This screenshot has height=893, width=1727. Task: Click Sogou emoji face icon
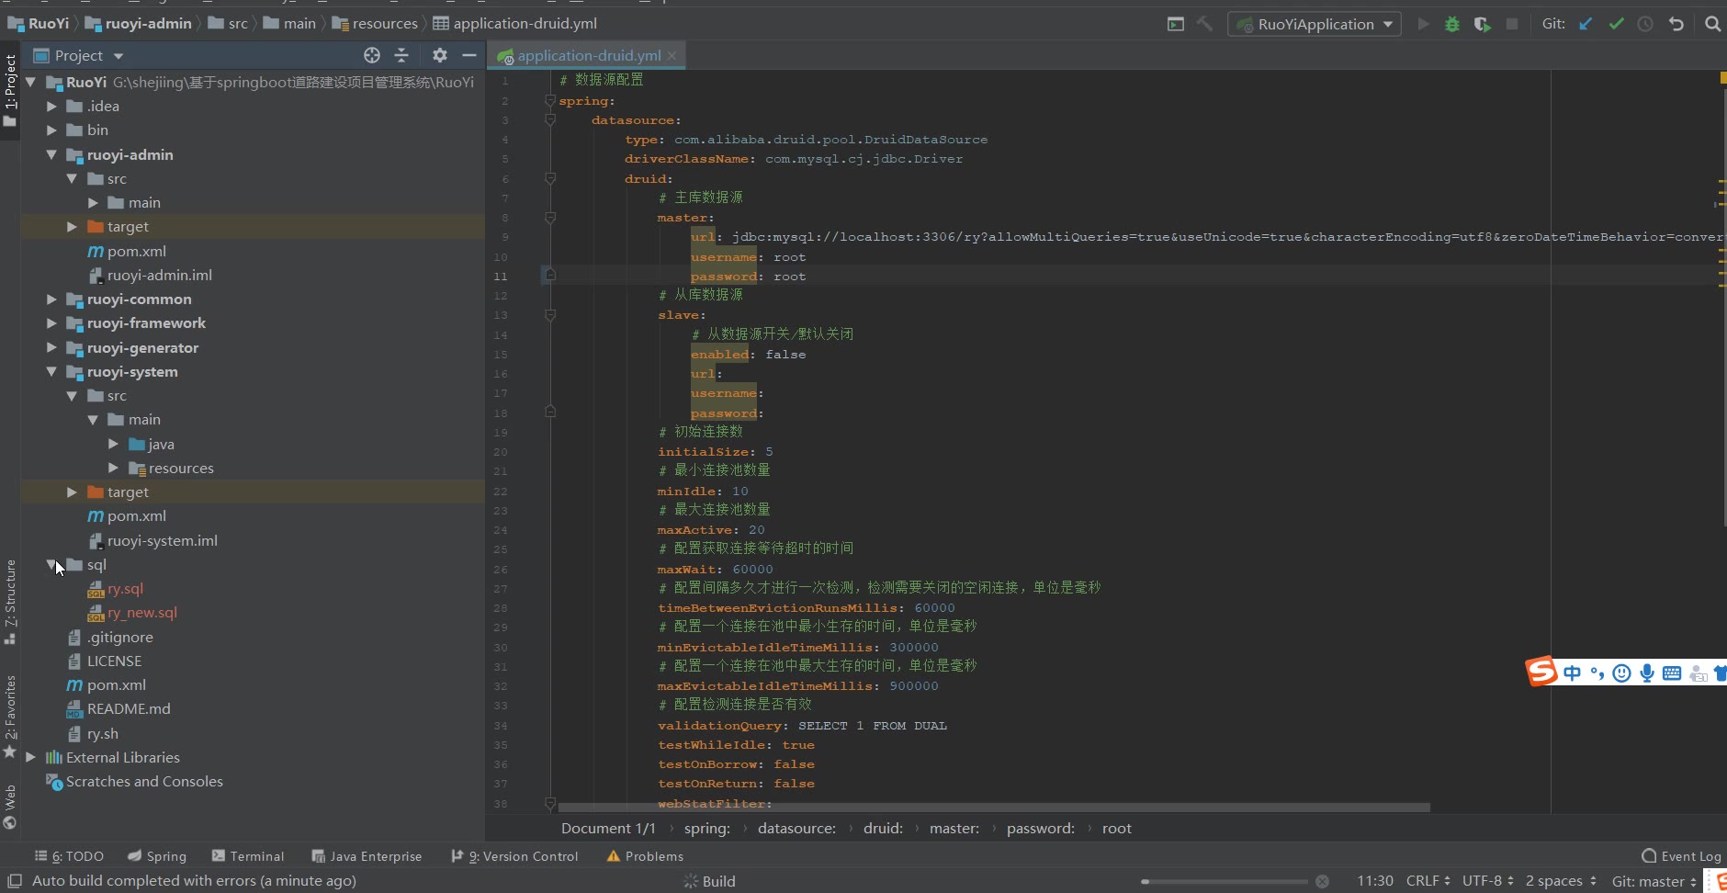[x=1622, y=673]
